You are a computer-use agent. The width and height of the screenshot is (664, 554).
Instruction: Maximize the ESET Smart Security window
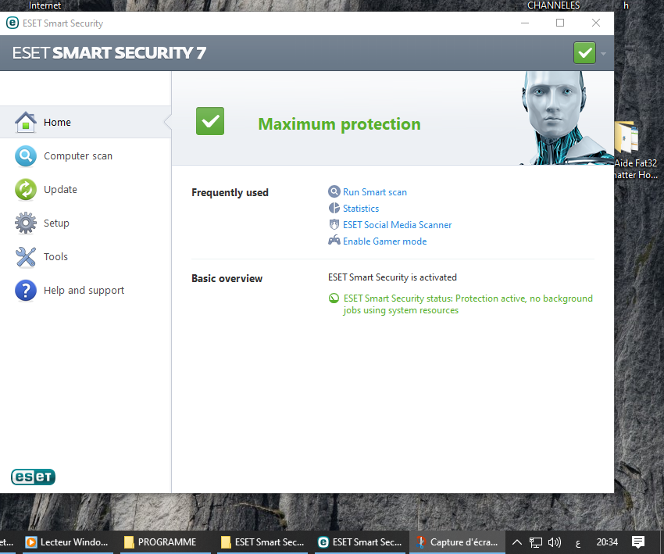560,23
